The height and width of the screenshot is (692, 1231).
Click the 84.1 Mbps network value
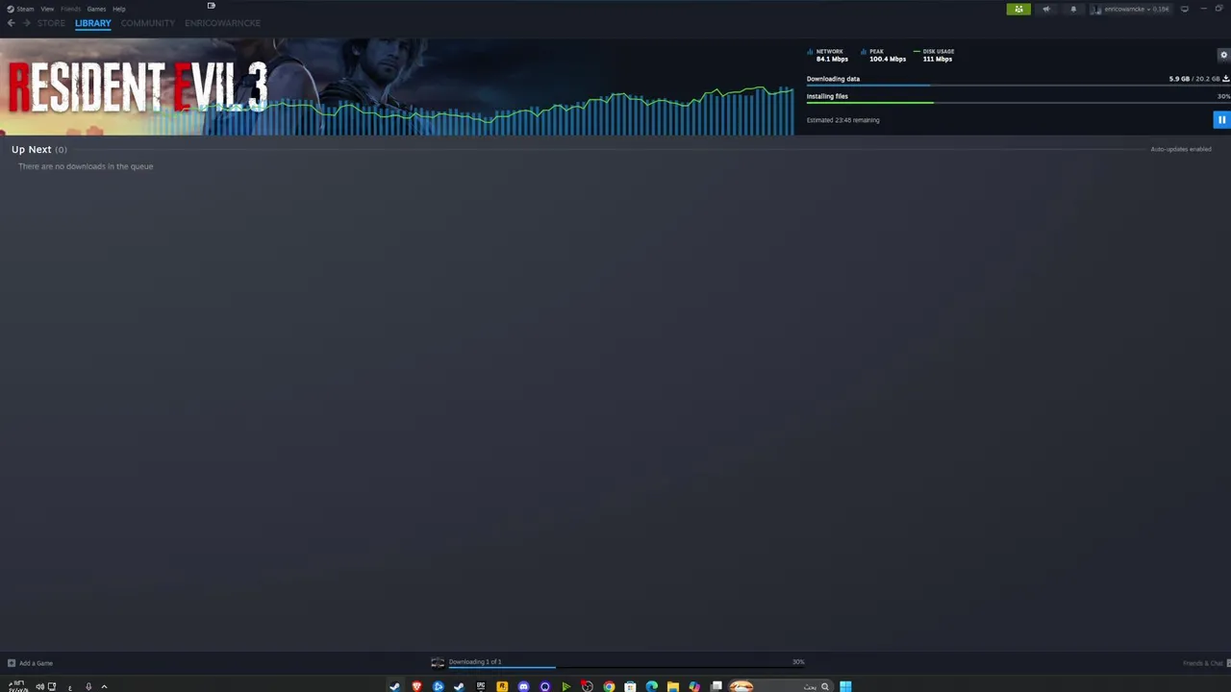click(832, 59)
